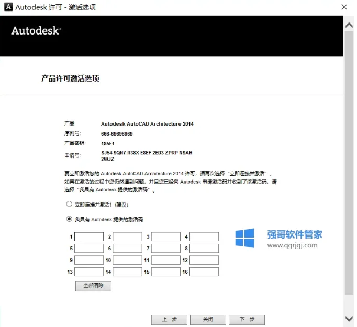Click activation code field 1

(89, 236)
